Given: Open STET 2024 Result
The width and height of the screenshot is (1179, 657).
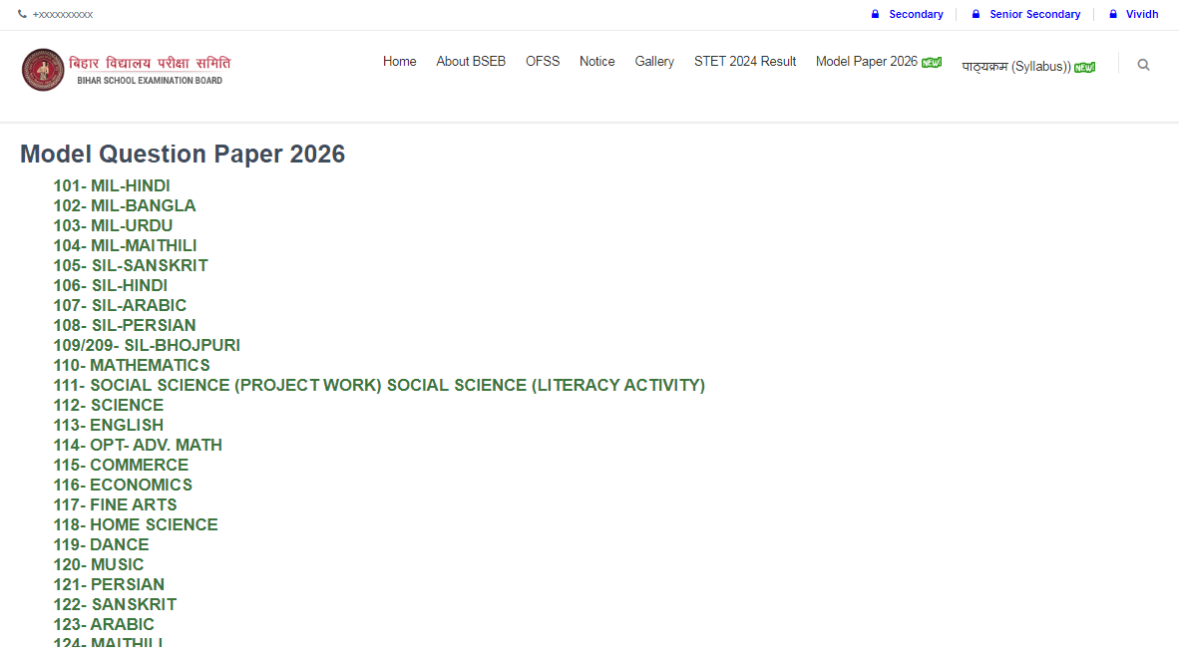Looking at the screenshot, I should pos(744,61).
